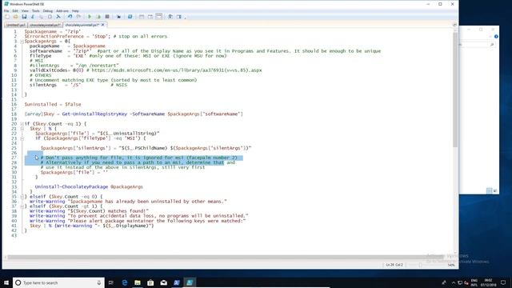Open the Mail app from the taskbar
The image size is (512, 288).
[x=163, y=282]
